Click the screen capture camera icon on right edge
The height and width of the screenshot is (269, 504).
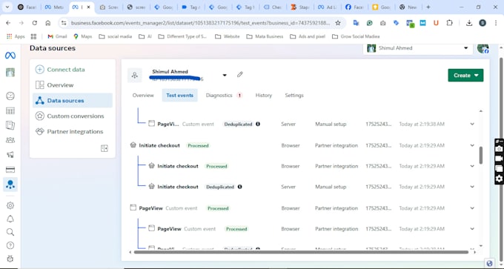(x=499, y=149)
